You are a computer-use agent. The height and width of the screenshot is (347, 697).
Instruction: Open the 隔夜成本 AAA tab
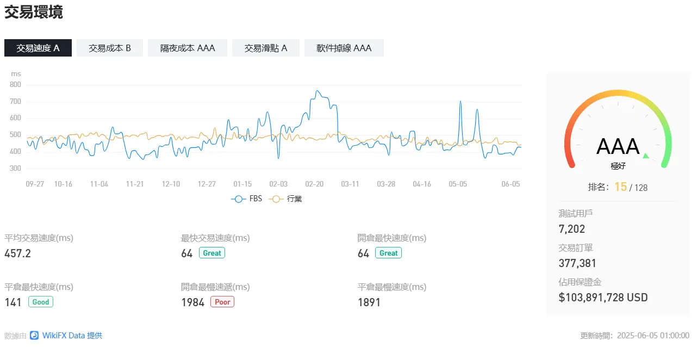188,48
